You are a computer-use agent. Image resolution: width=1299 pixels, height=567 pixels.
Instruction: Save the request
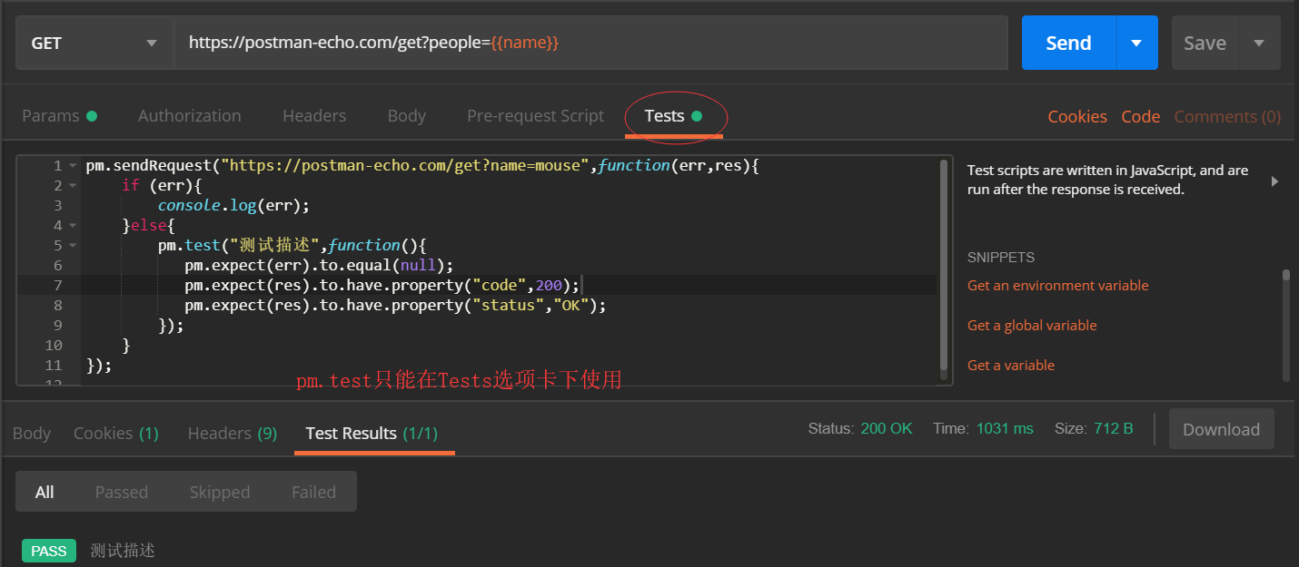pyautogui.click(x=1205, y=43)
